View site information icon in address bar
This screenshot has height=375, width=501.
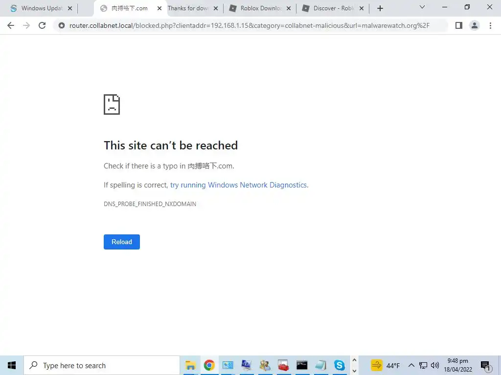pyautogui.click(x=62, y=25)
